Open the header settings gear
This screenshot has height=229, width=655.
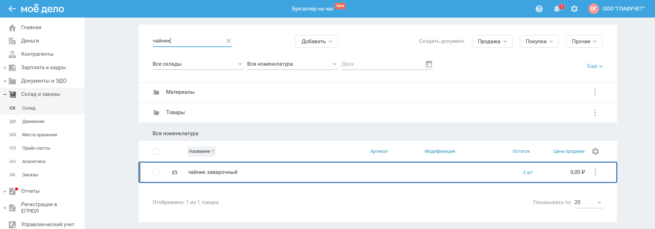coord(574,9)
